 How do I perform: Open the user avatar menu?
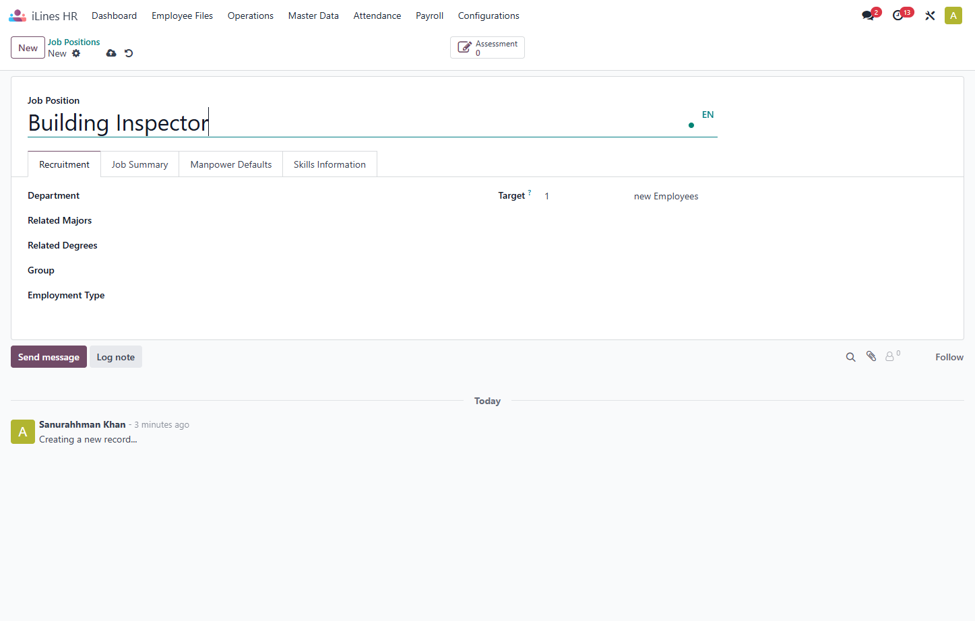tap(953, 15)
